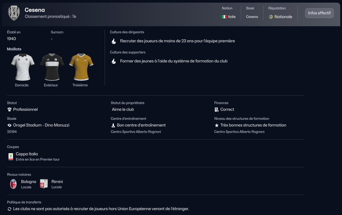Select the Extérieur away shirt

[x=52, y=67]
